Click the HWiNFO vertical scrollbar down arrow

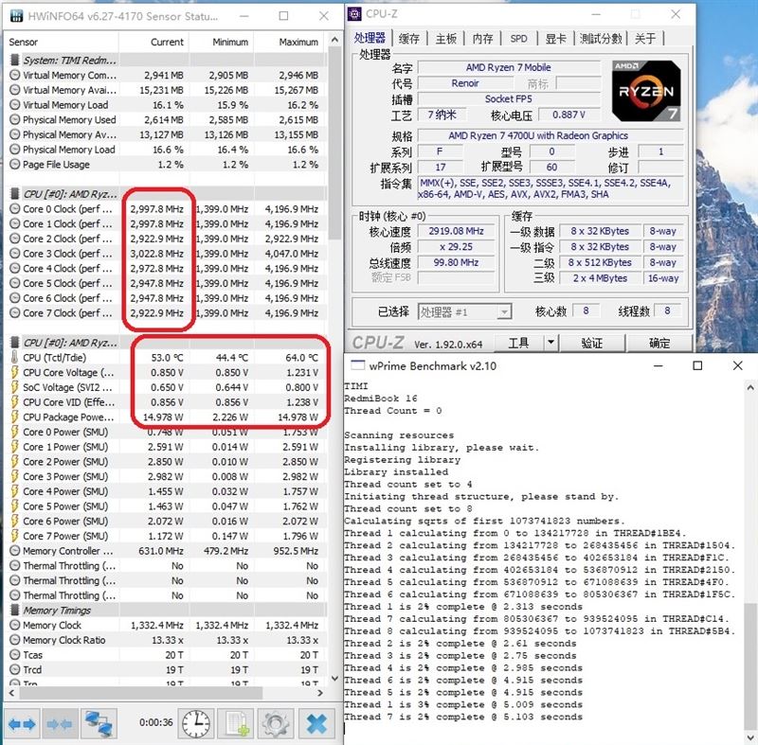334,679
